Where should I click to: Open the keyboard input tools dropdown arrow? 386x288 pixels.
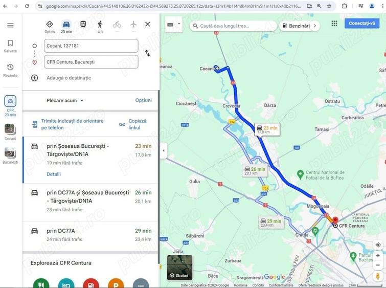(x=179, y=24)
